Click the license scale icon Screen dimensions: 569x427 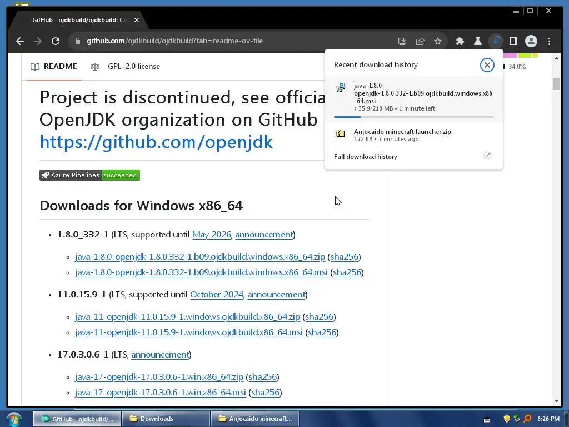tap(95, 67)
